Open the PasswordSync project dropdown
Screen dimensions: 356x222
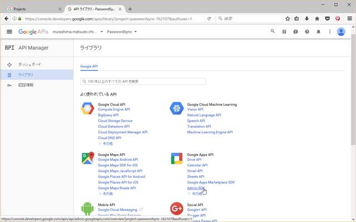pyautogui.click(x=122, y=32)
